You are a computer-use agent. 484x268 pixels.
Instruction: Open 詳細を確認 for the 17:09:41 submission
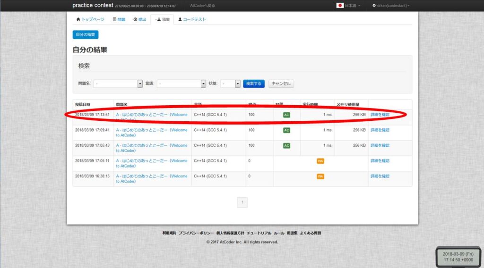pos(380,130)
